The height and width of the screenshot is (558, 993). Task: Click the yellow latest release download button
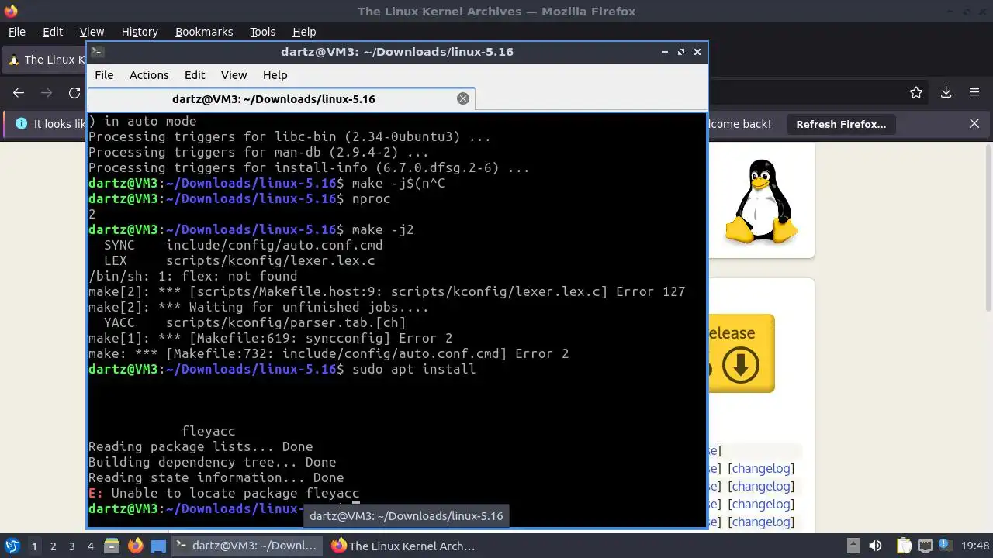tap(741, 353)
